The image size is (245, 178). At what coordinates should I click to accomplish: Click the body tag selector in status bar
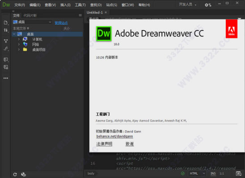coord(91,174)
